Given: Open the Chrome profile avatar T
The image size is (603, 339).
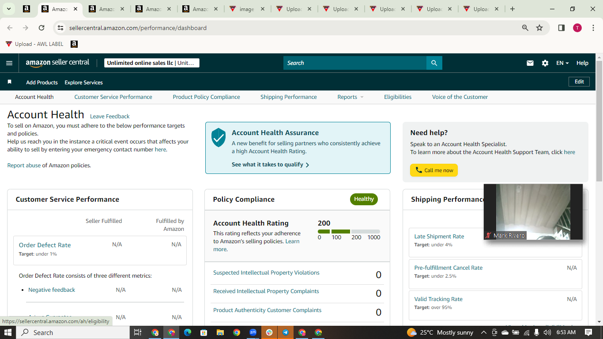Looking at the screenshot, I should point(577,28).
